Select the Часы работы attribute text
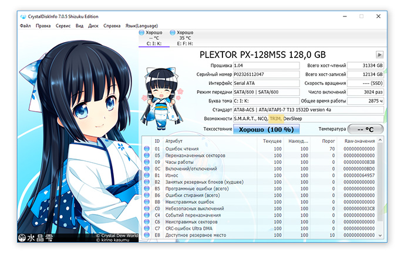Image resolution: width=411 pixels, height=257 pixels. pyautogui.click(x=179, y=162)
